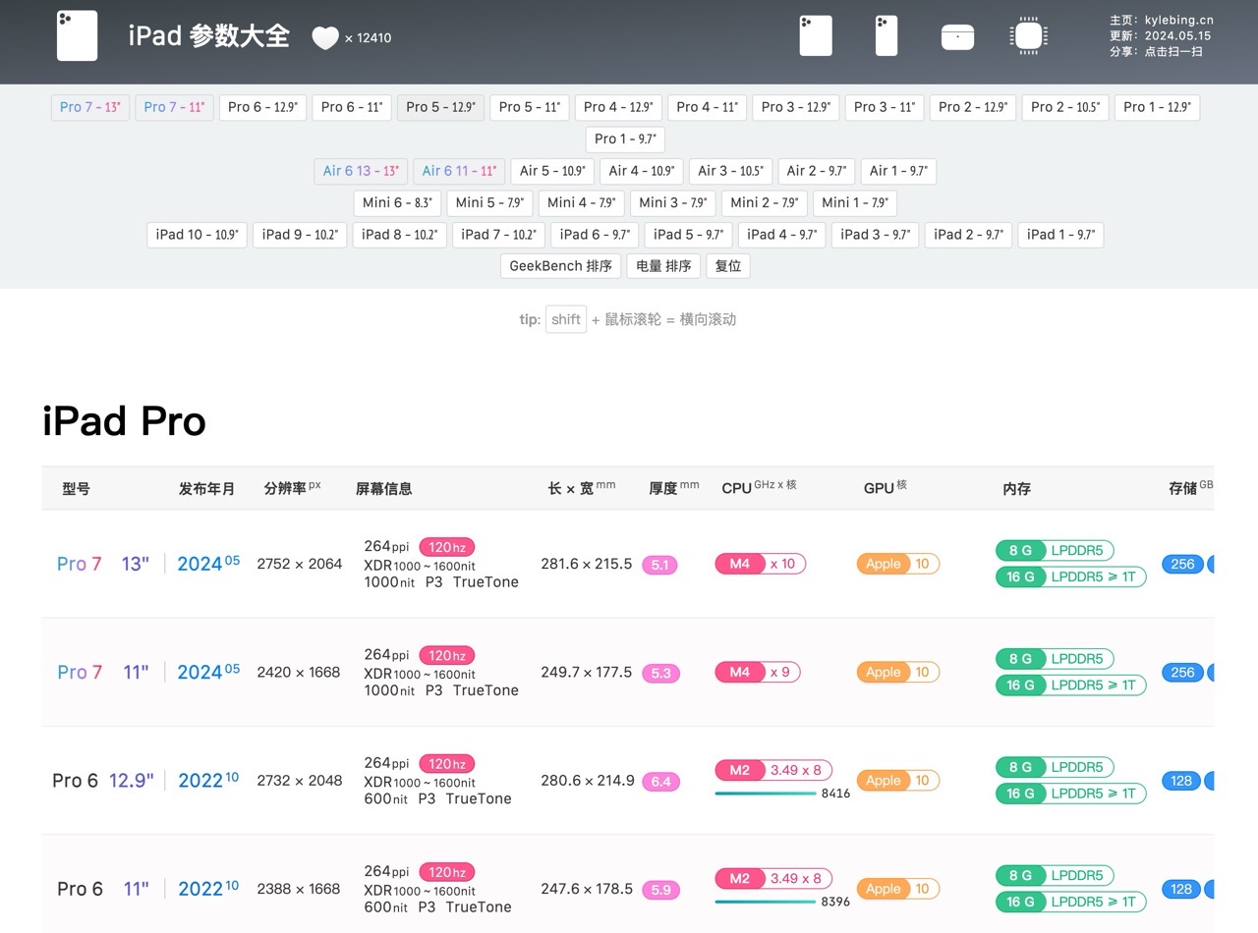This screenshot has width=1258, height=933.
Task: Open the iPhone category icon in header
Action: pyautogui.click(x=886, y=36)
